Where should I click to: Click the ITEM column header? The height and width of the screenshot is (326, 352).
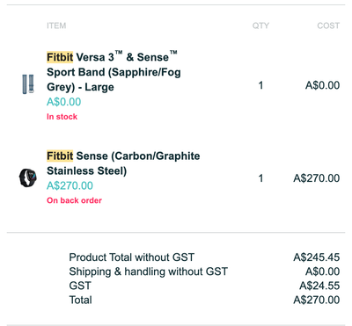pos(56,25)
